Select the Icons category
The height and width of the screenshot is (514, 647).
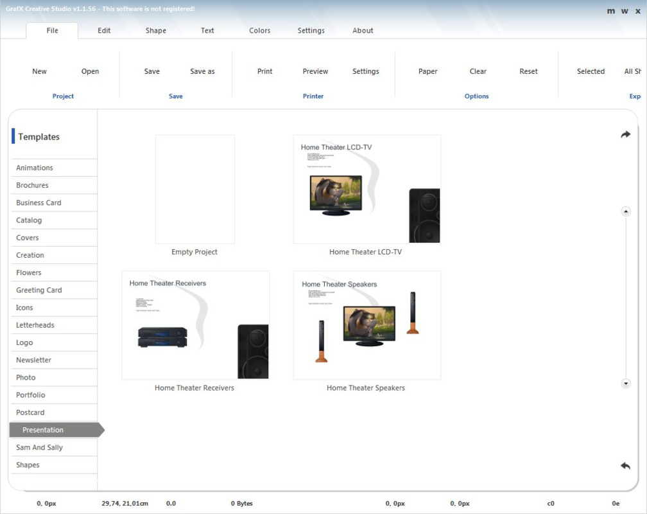[x=54, y=308]
